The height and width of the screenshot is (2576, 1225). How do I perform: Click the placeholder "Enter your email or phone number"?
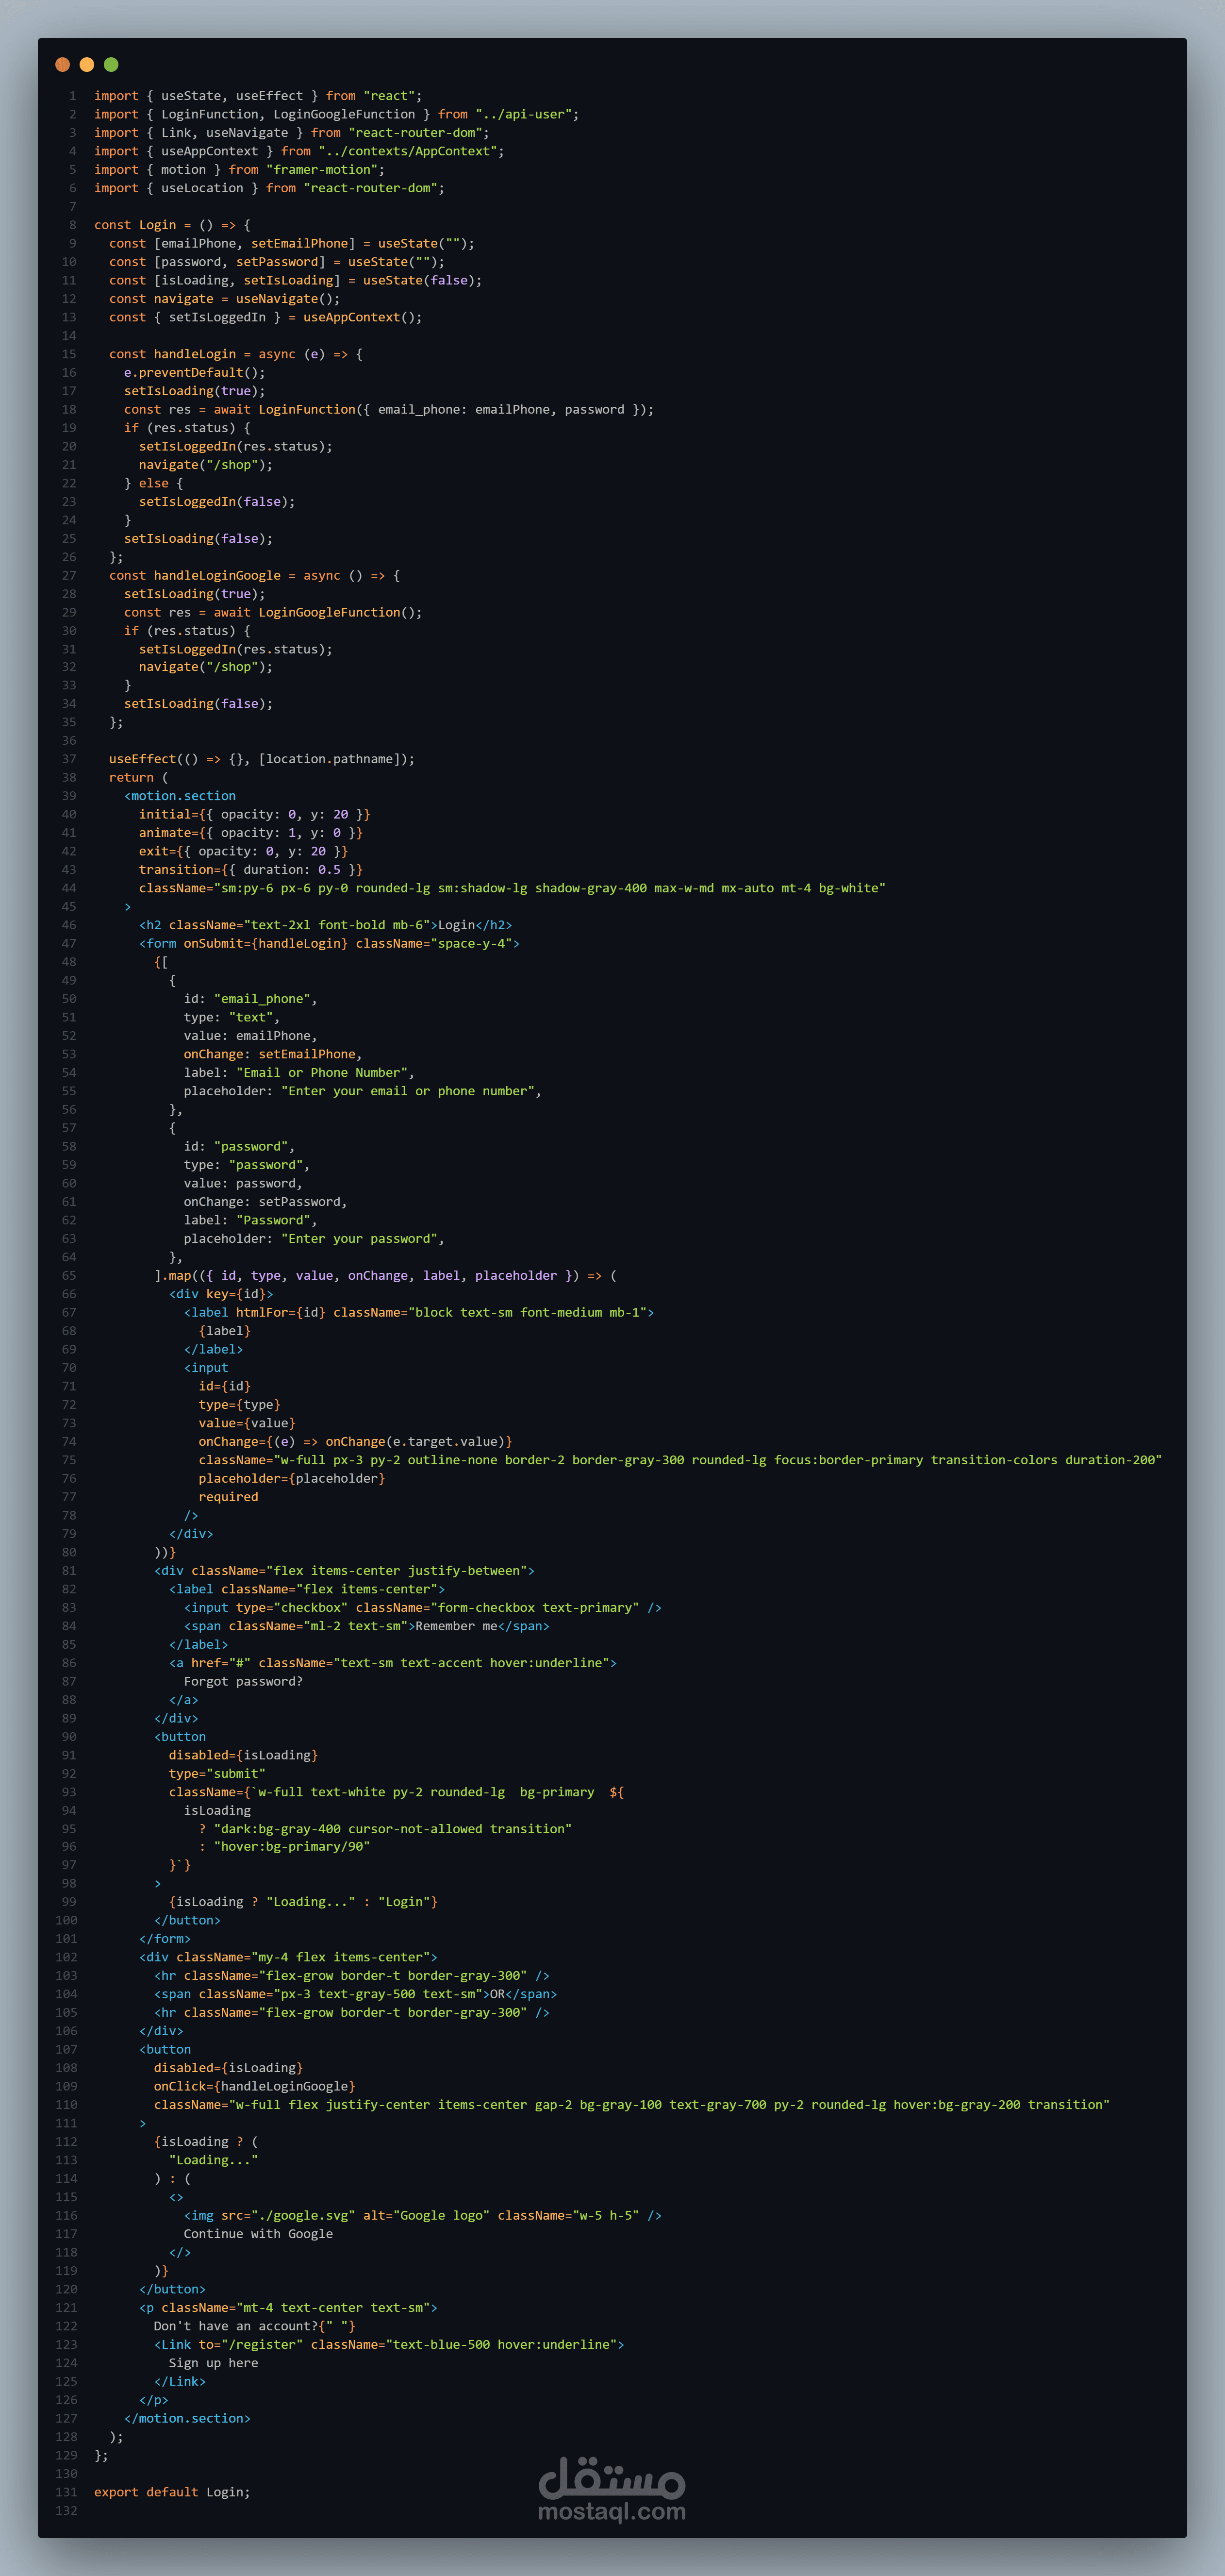[x=408, y=1091]
